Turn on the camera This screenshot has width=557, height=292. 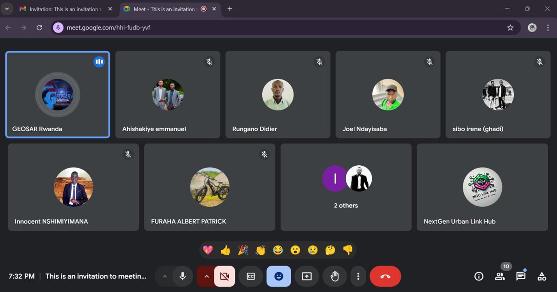point(225,276)
